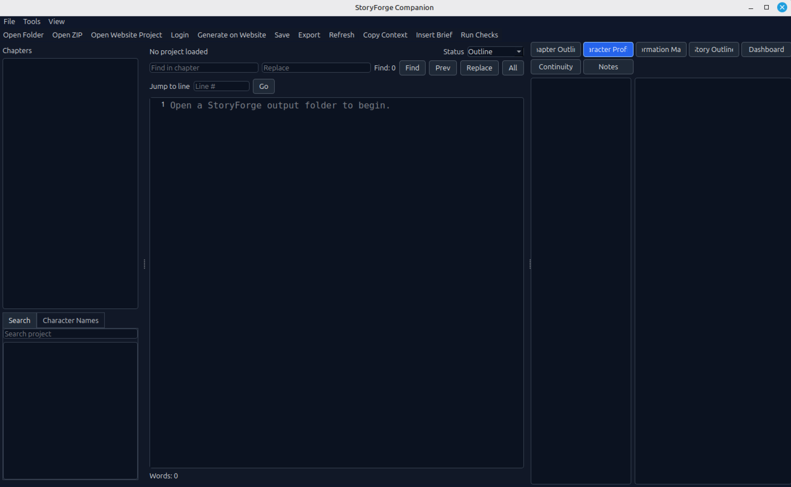Open the Tools menu
Screen dimensions: 791x487
pos(32,21)
